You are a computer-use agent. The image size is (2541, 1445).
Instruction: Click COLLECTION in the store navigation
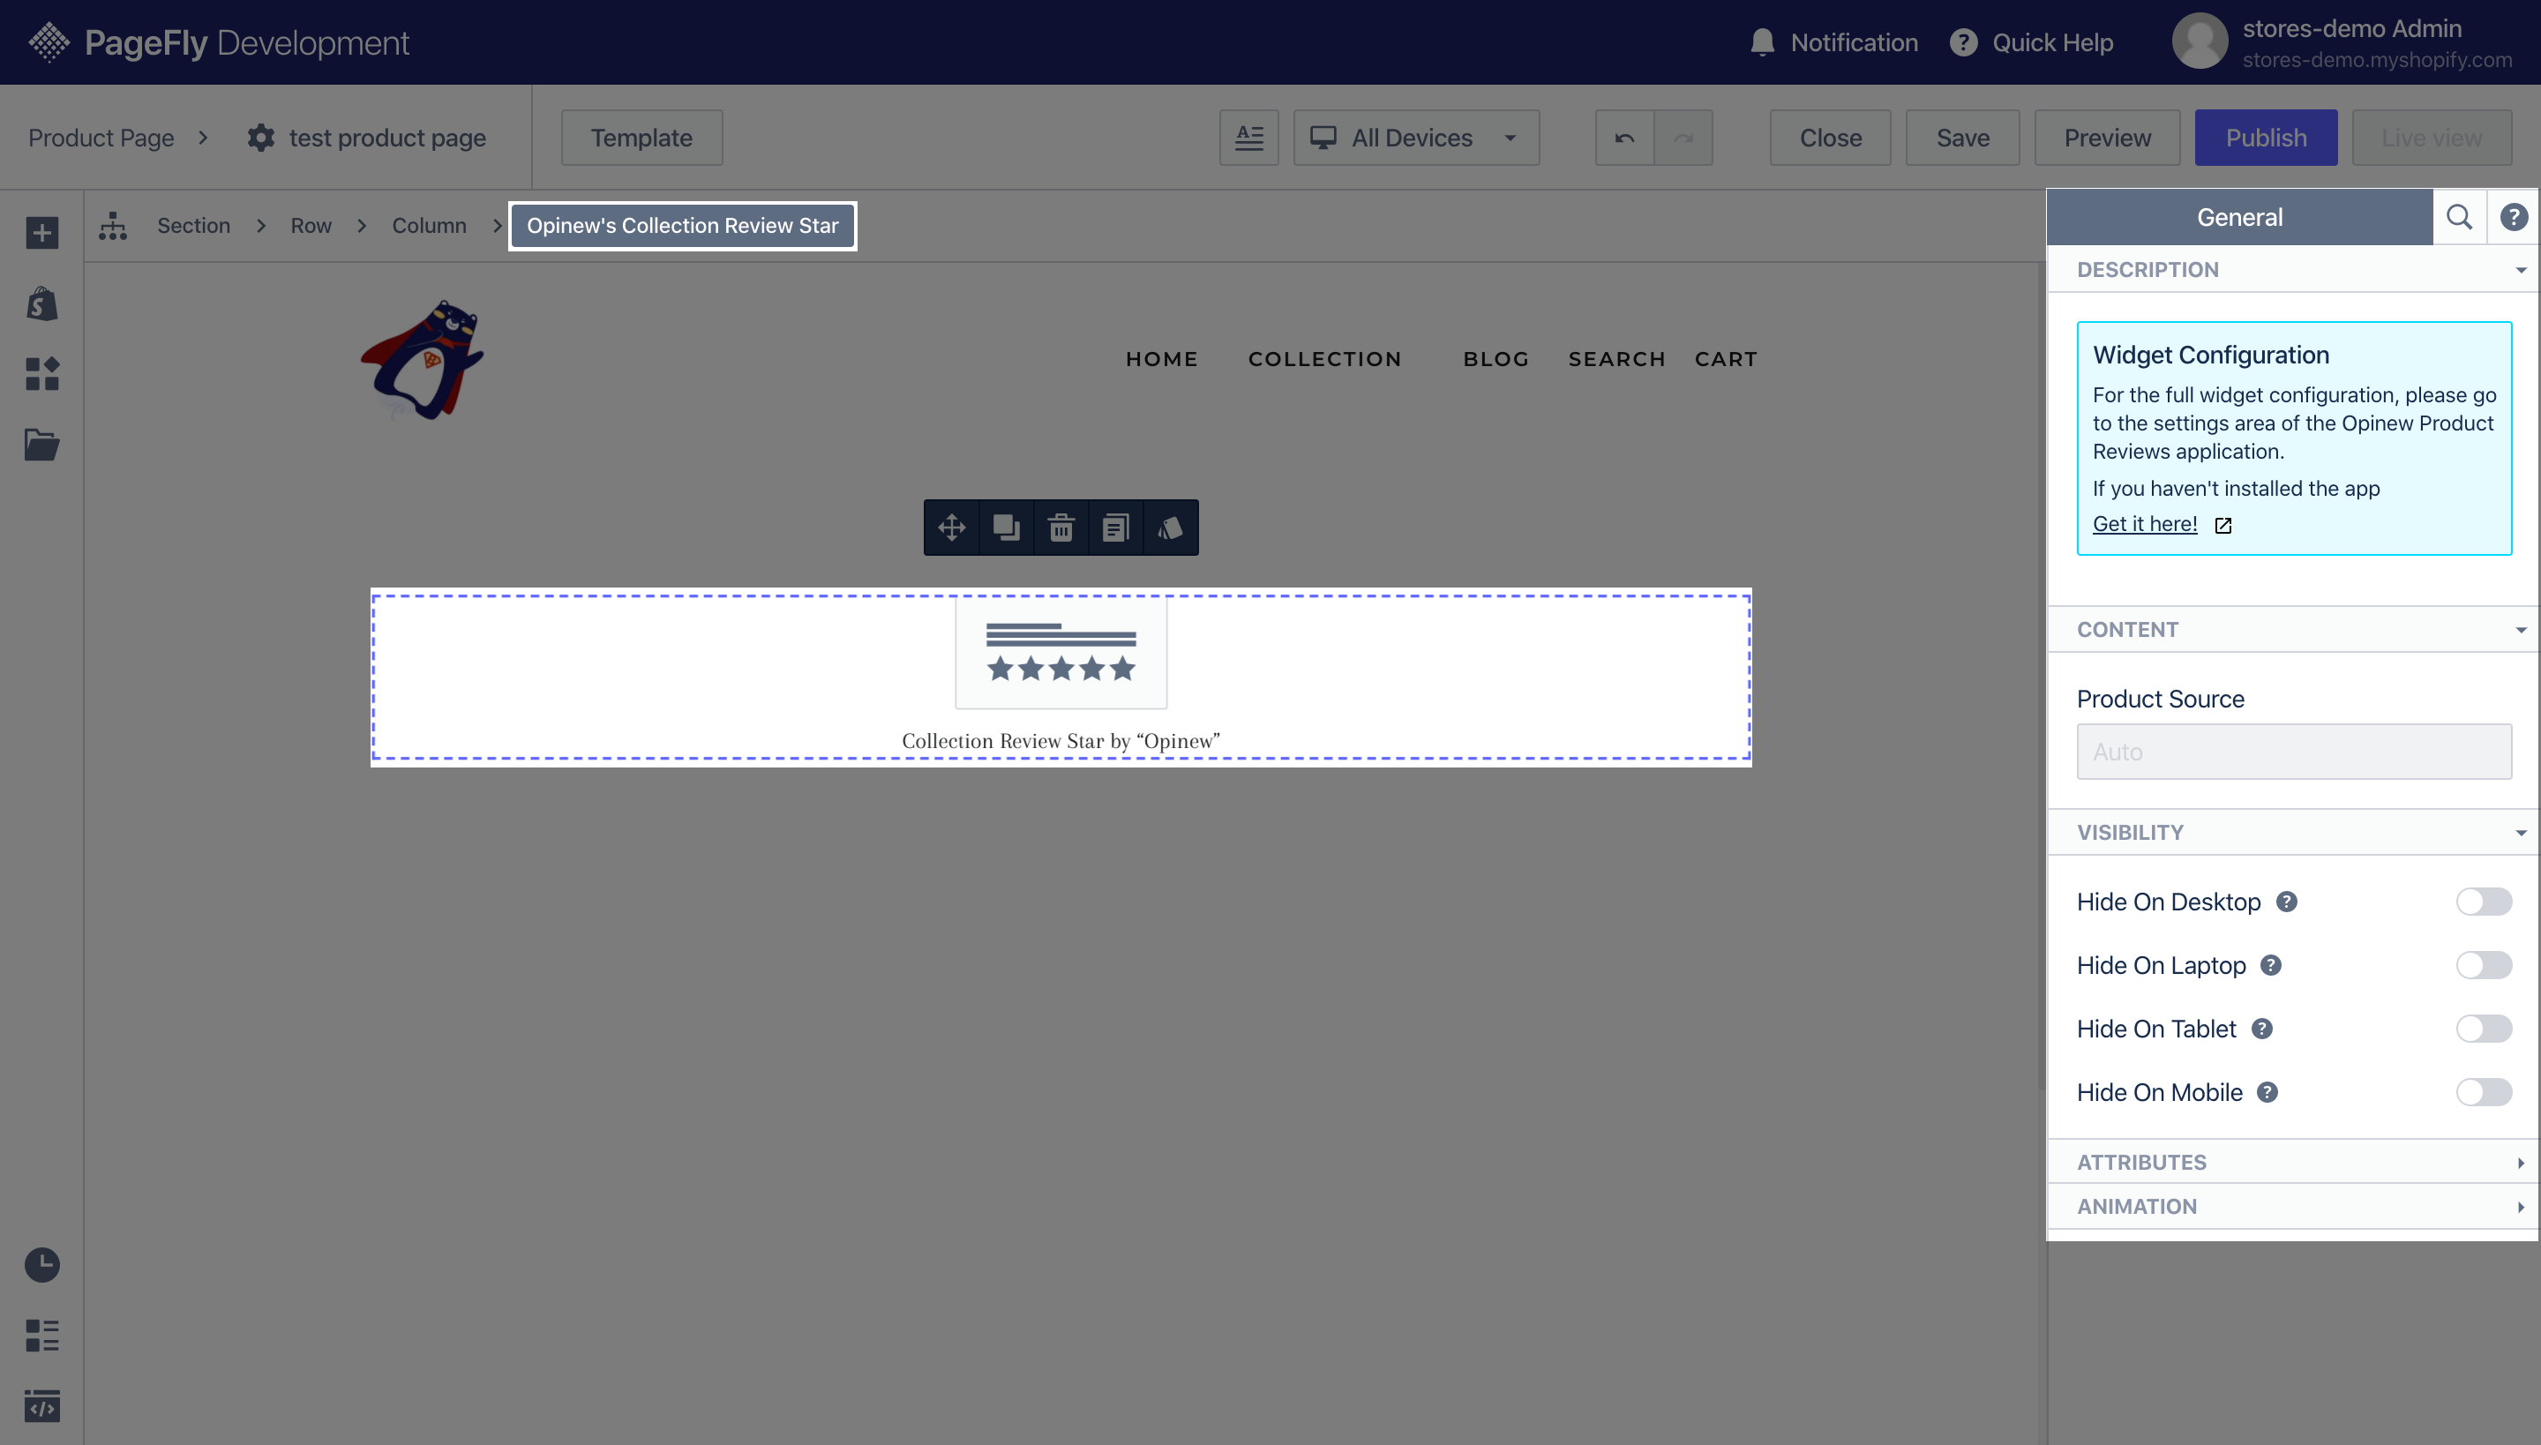click(x=1325, y=359)
